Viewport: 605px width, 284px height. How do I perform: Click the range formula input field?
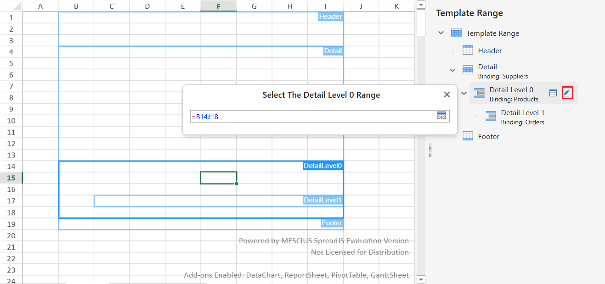point(312,117)
